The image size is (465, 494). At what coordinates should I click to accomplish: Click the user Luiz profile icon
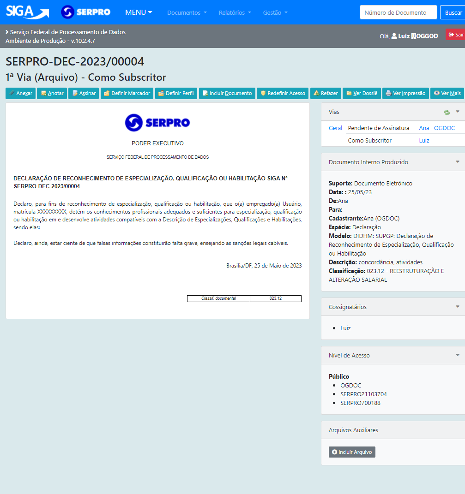point(394,36)
